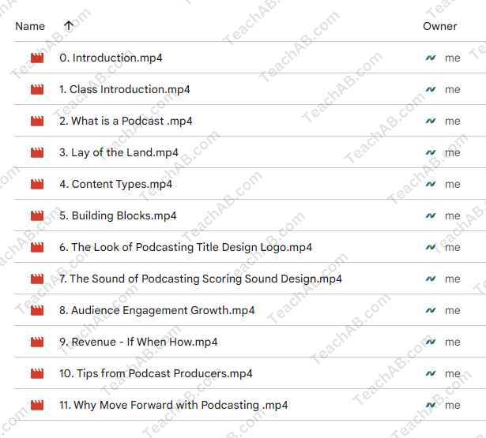486x438 pixels.
Task: Click video icon for Audience Engagement Growth
Action: [36, 310]
